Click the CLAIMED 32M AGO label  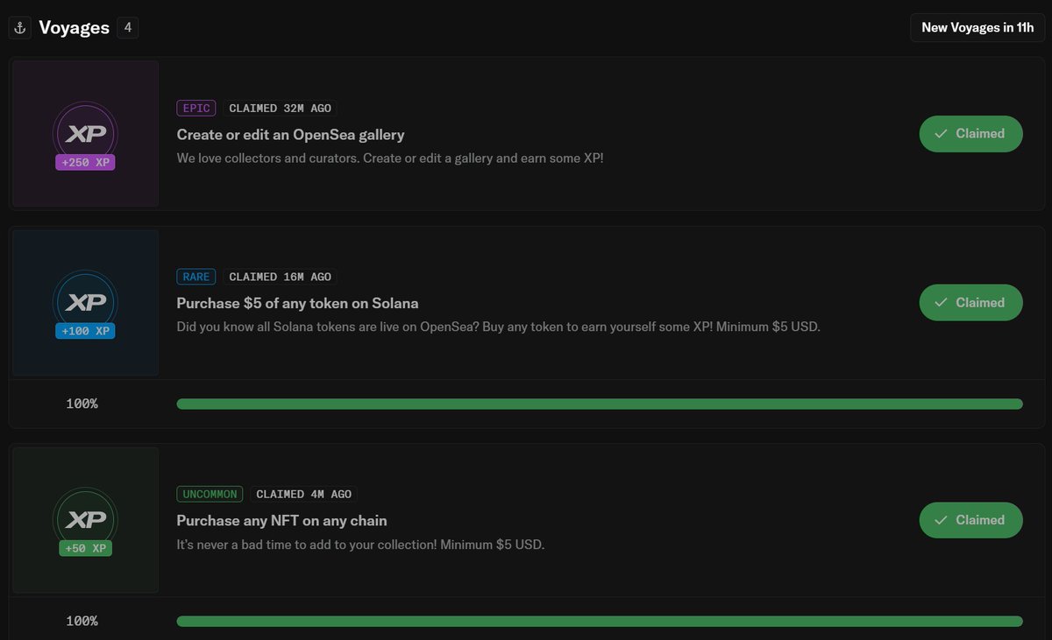click(281, 109)
